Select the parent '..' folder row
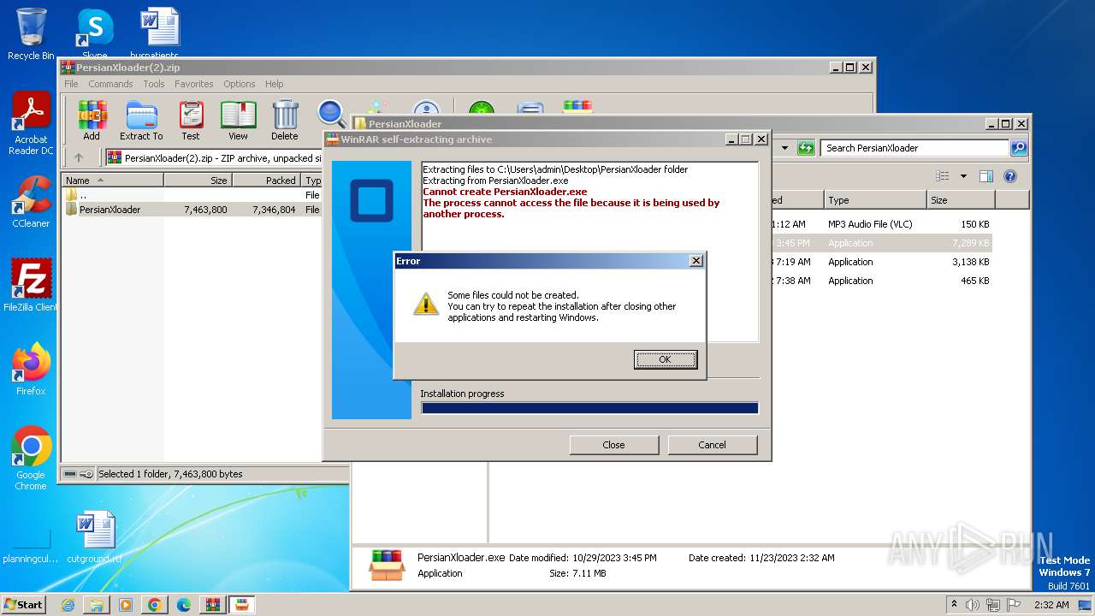The height and width of the screenshot is (616, 1095). (192, 195)
